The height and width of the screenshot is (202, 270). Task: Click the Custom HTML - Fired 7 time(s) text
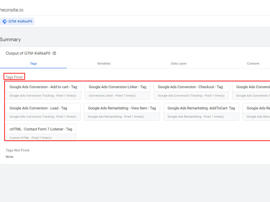31,138
